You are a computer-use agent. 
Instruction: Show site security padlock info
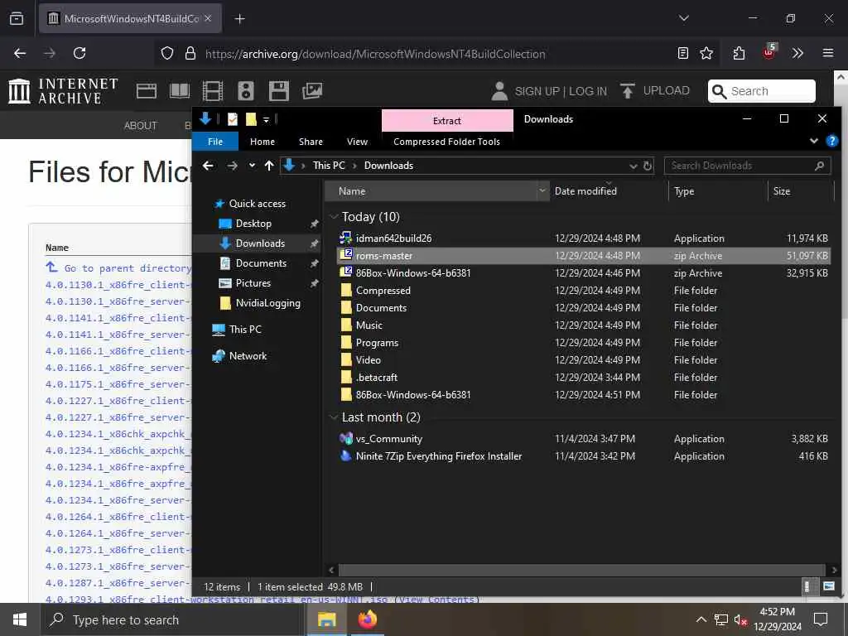point(190,53)
